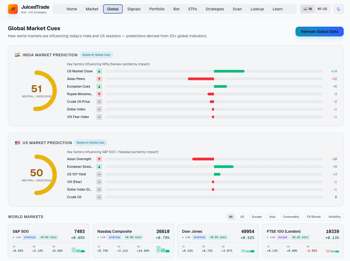Click the Refresh Global Data button
Viewport: 350px width, 261px height.
(319, 32)
